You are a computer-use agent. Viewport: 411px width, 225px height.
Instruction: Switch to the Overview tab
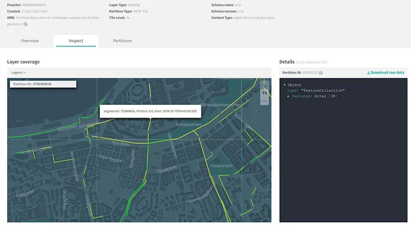30,41
